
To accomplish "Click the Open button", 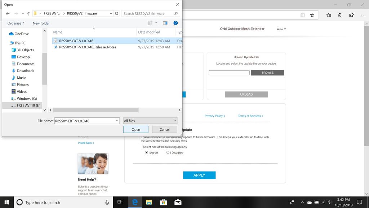I will click(136, 130).
